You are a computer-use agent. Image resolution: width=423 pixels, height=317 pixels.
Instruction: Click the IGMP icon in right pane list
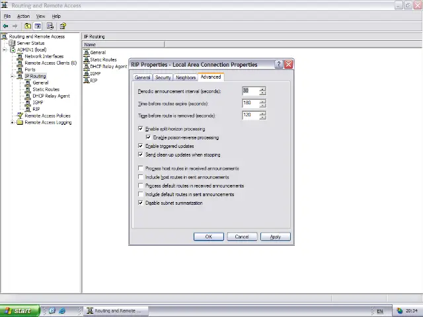coord(87,73)
